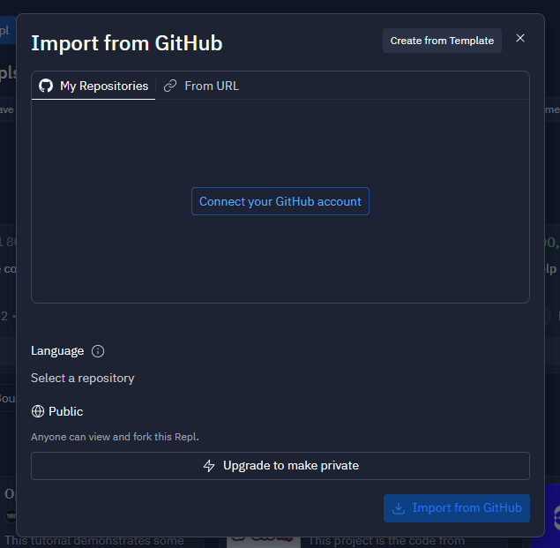Viewport: 560px width, 548px height.
Task: Switch to My Repositories tab
Action: 93,86
